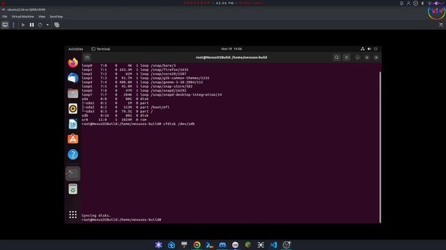Image resolution: width=446 pixels, height=250 pixels.
Task: Open the File menu in virt-manager
Action: pos(5,17)
